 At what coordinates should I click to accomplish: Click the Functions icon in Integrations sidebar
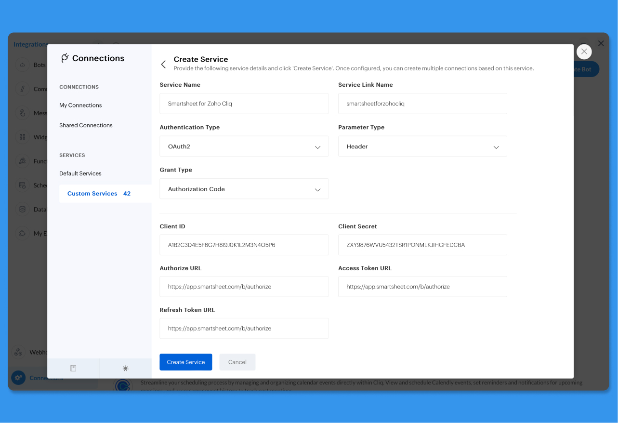pos(22,161)
